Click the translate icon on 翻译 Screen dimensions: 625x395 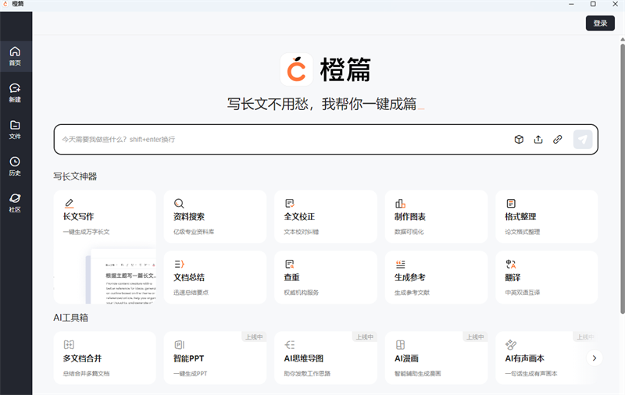click(511, 264)
